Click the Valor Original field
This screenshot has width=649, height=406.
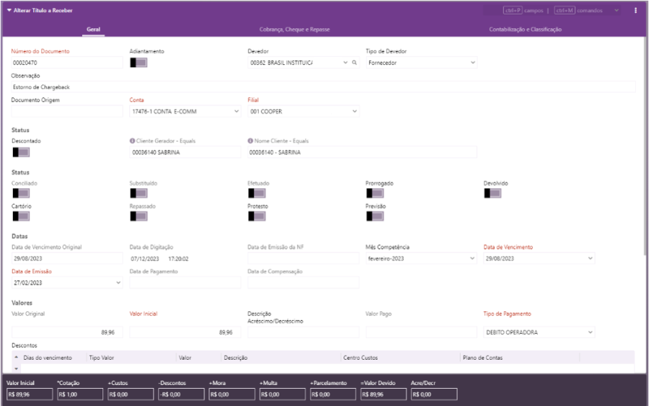click(x=67, y=332)
